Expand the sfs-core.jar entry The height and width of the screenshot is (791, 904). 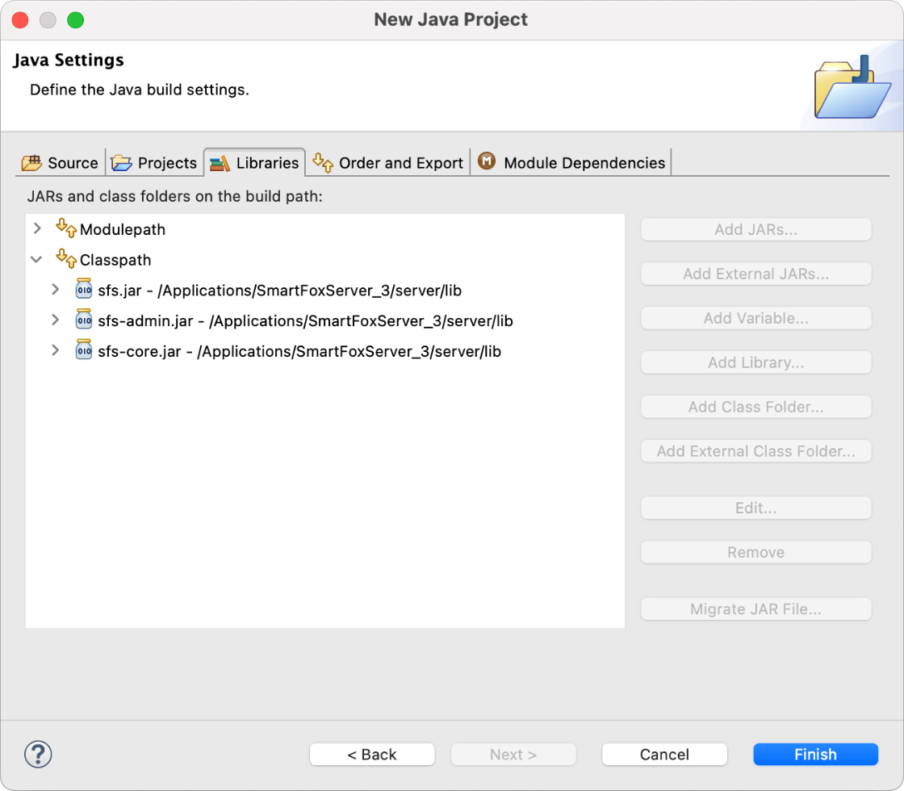55,351
